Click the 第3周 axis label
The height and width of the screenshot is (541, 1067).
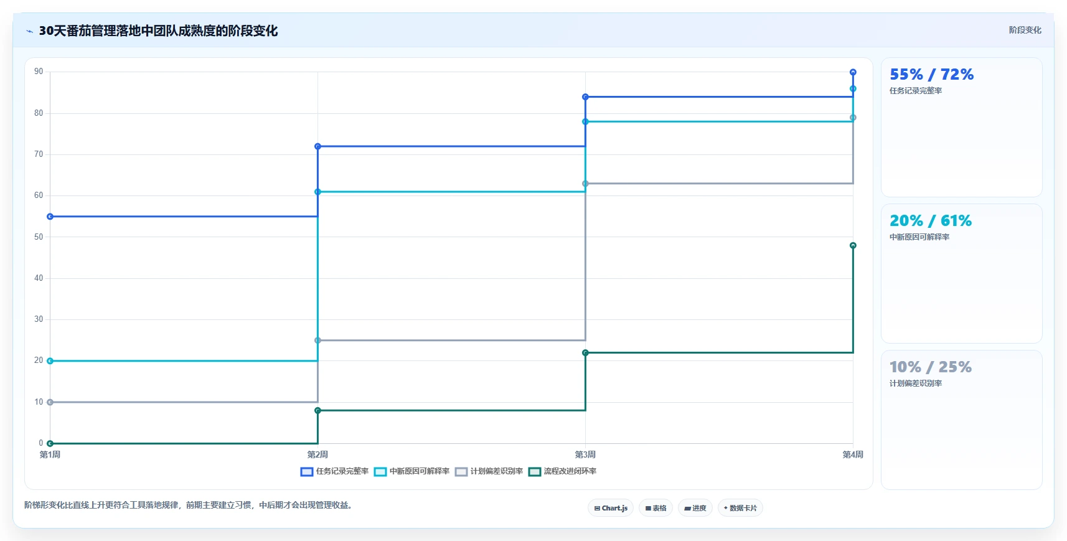click(x=585, y=455)
